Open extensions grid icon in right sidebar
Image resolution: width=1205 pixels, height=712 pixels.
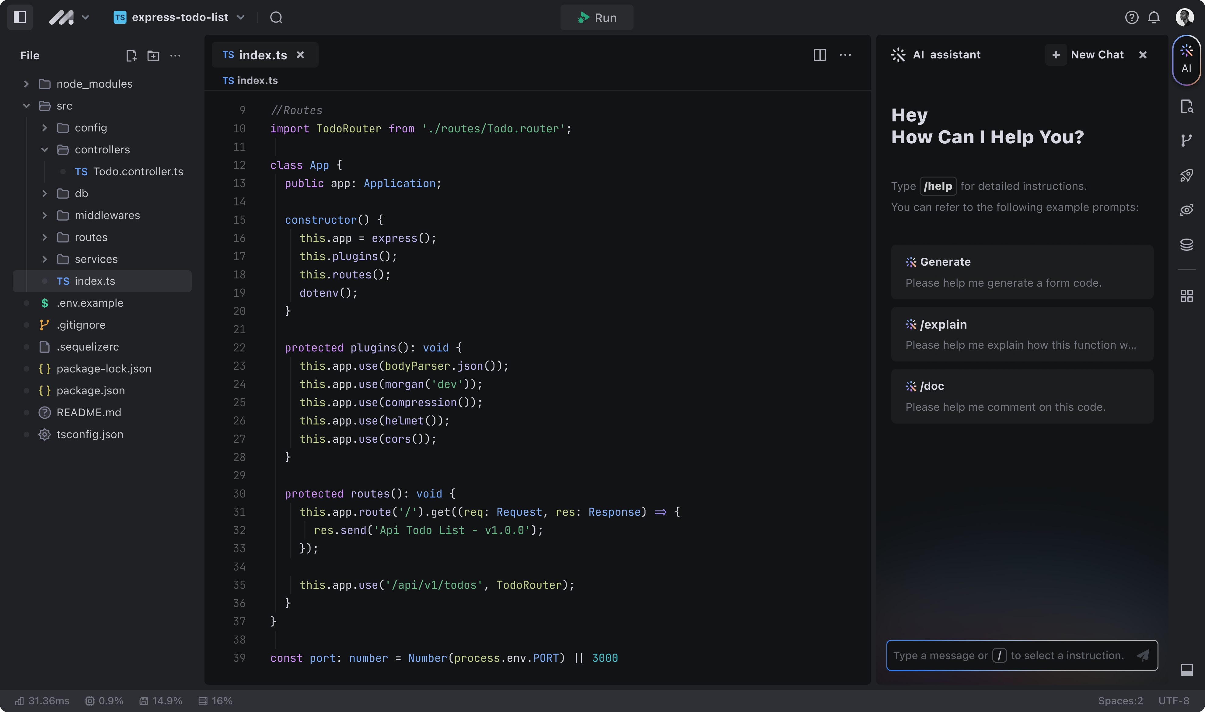click(1186, 296)
